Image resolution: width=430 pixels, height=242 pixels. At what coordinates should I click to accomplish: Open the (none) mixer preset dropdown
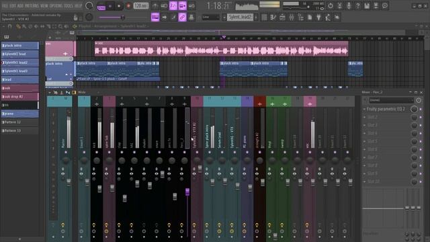[391, 100]
